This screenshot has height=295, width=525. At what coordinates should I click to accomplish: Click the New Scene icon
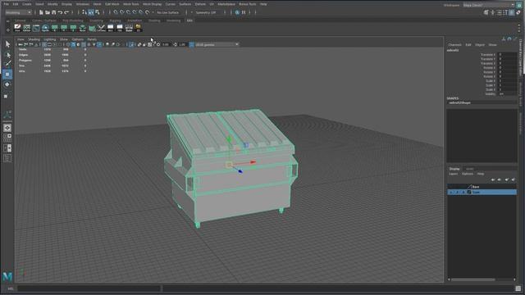click(x=41, y=12)
